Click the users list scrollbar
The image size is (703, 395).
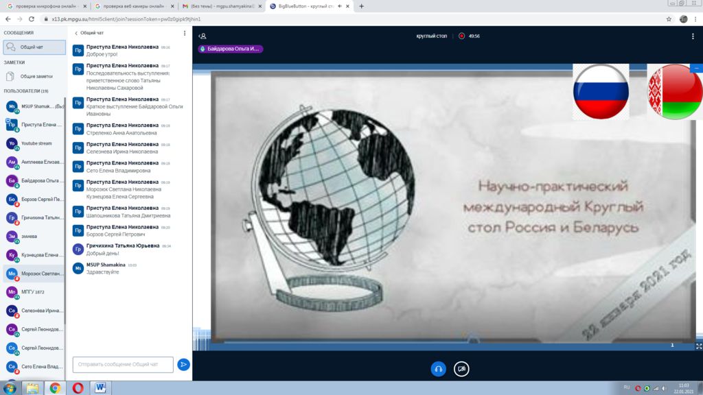(65, 206)
